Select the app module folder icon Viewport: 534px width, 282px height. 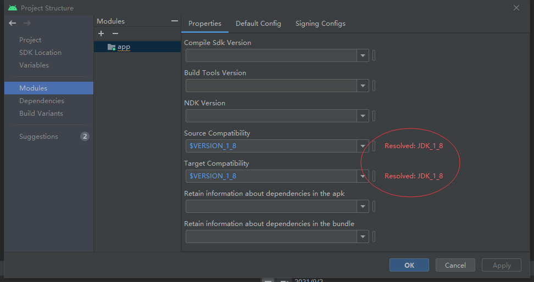112,47
